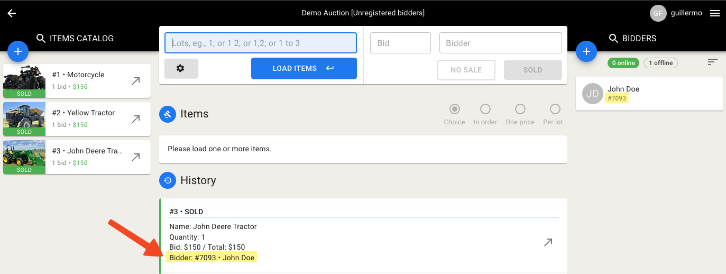Sort the bidders list
The image size is (726, 274).
712,62
